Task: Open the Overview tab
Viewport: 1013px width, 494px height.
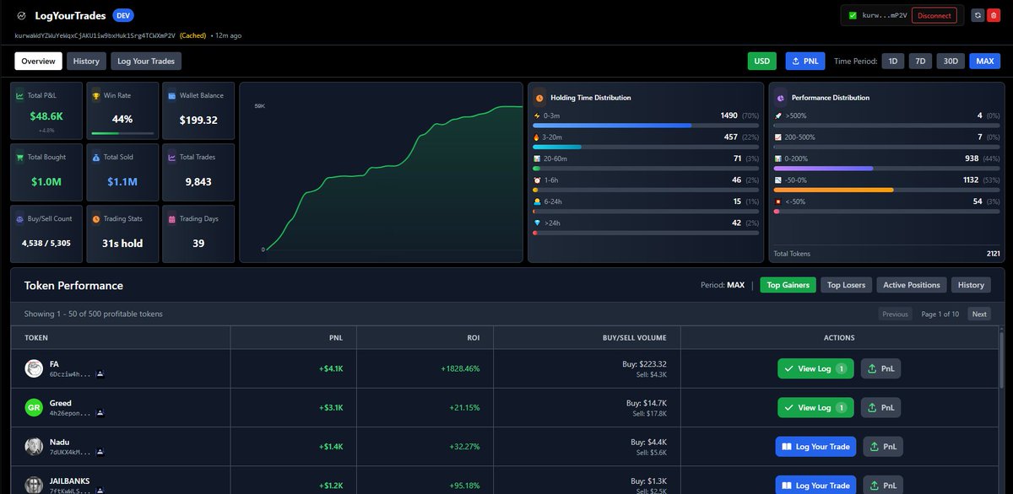Action: pyautogui.click(x=38, y=61)
